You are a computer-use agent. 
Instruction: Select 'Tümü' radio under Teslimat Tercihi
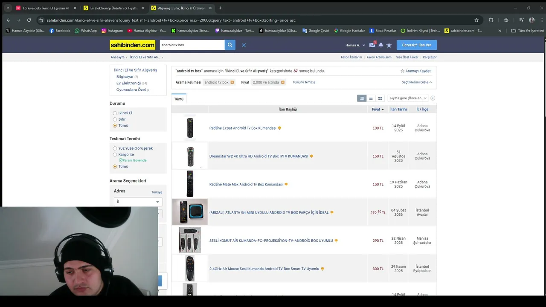click(x=115, y=167)
